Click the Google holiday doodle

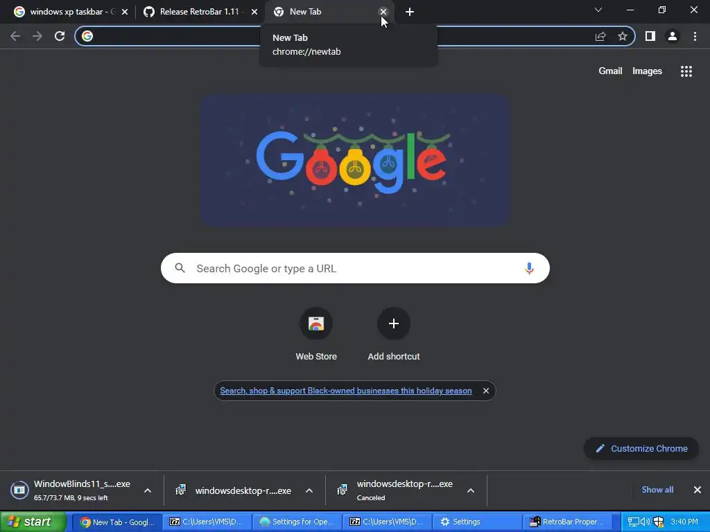click(356, 160)
